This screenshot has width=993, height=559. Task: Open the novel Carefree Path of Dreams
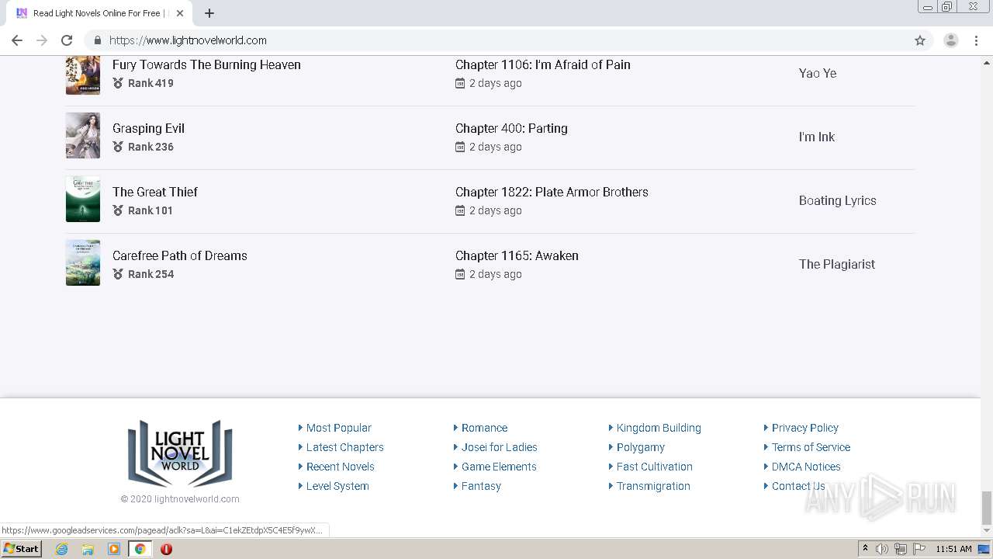[180, 255]
